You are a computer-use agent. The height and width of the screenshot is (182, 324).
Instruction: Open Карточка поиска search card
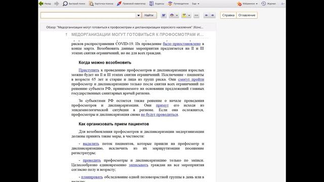click(101, 4)
